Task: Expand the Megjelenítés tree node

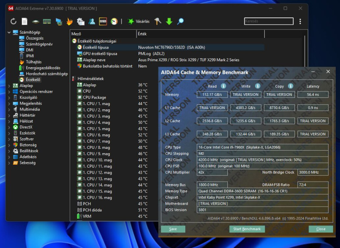Action: [9, 103]
